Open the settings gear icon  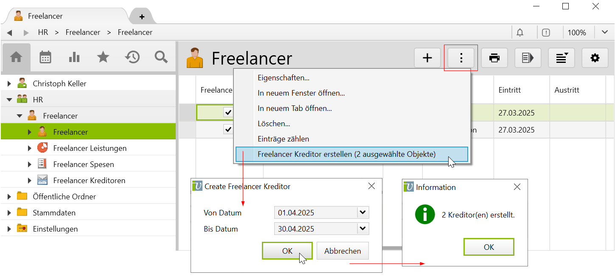click(x=595, y=58)
